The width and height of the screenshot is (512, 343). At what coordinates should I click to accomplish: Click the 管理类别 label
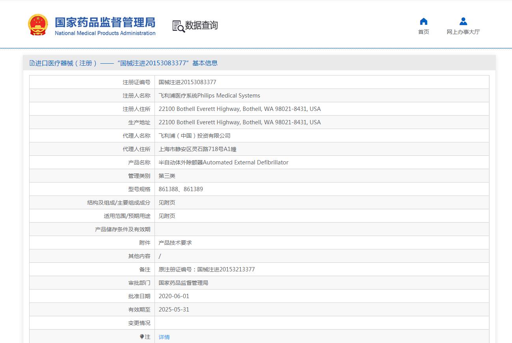pyautogui.click(x=139, y=176)
